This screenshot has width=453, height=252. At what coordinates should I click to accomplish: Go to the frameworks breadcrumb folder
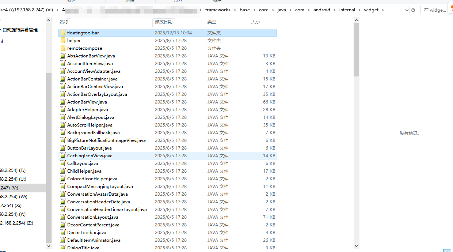tap(218, 10)
